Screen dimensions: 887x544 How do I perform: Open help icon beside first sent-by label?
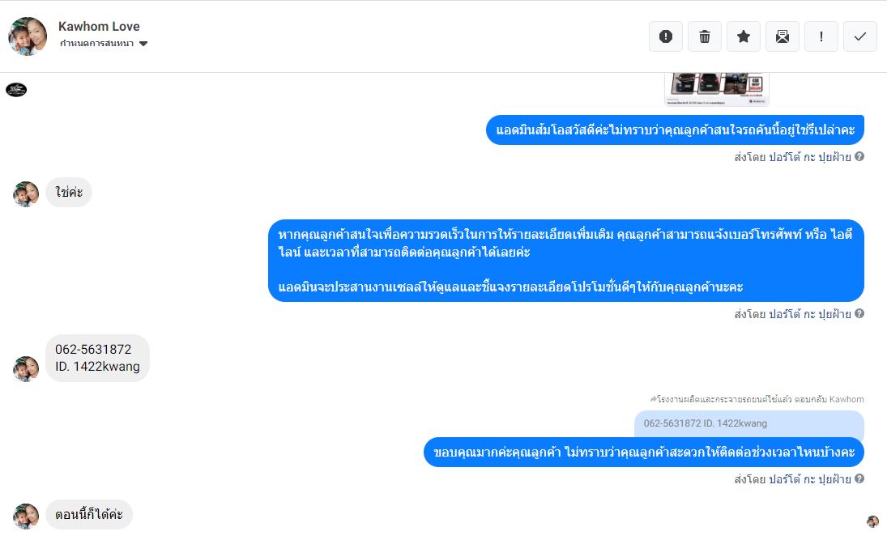859,156
